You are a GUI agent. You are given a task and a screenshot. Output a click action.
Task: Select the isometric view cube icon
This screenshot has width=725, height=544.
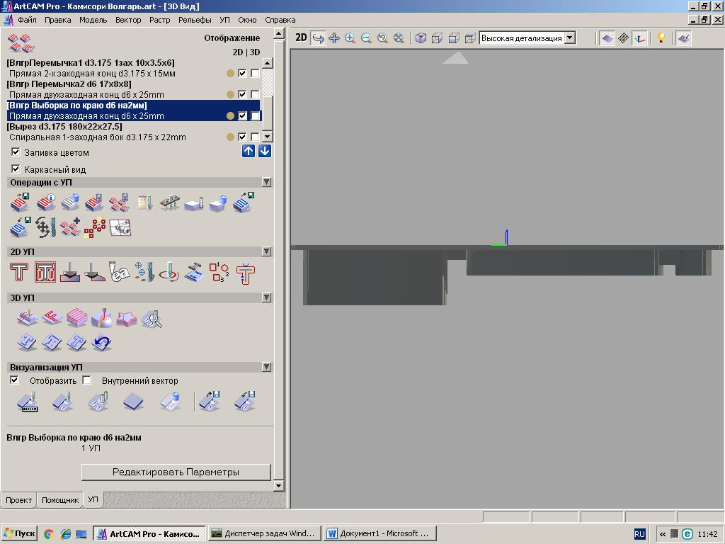[421, 38]
